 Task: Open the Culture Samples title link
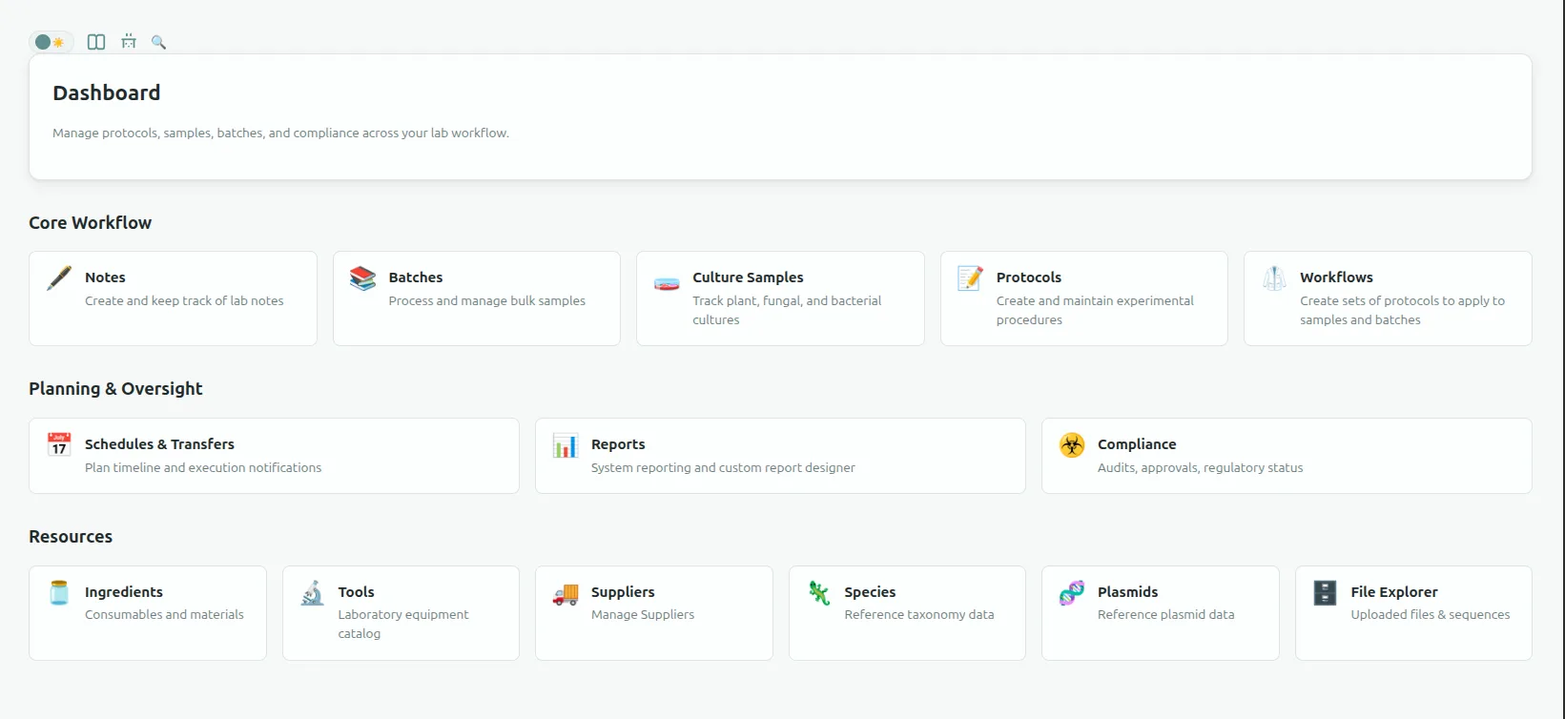coord(748,277)
